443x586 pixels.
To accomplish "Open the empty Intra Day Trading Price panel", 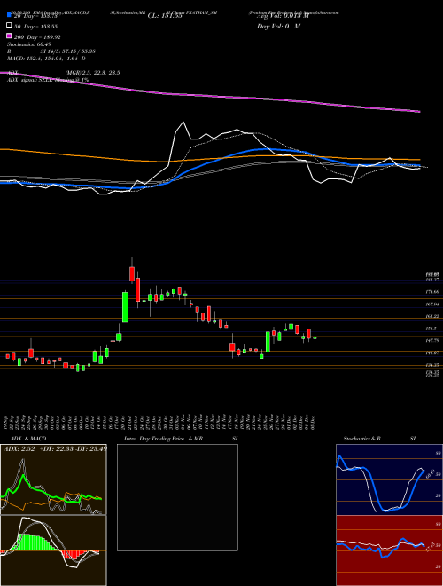I will (177, 497).
